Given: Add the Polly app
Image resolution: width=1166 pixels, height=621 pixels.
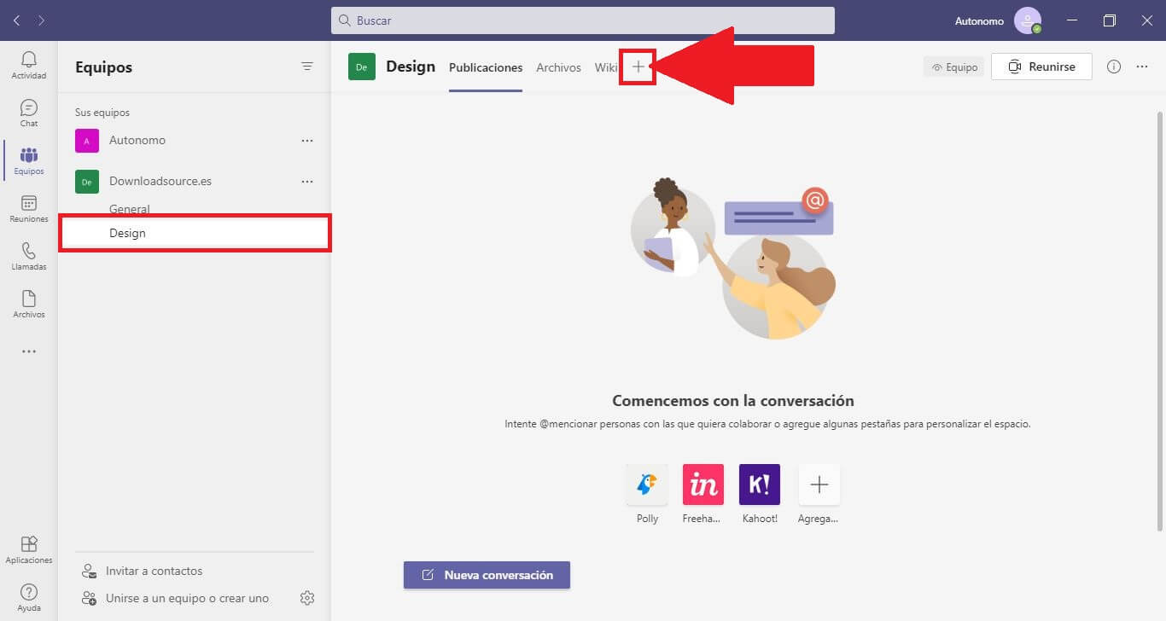Looking at the screenshot, I should 647,485.
